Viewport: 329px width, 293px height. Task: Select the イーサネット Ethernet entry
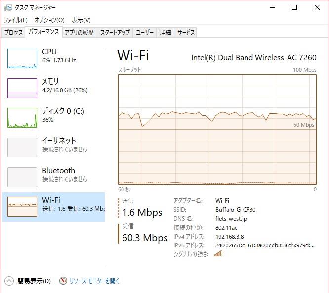54,147
